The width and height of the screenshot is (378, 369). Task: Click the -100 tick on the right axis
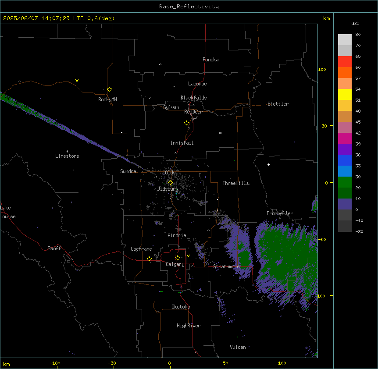pos(321,296)
